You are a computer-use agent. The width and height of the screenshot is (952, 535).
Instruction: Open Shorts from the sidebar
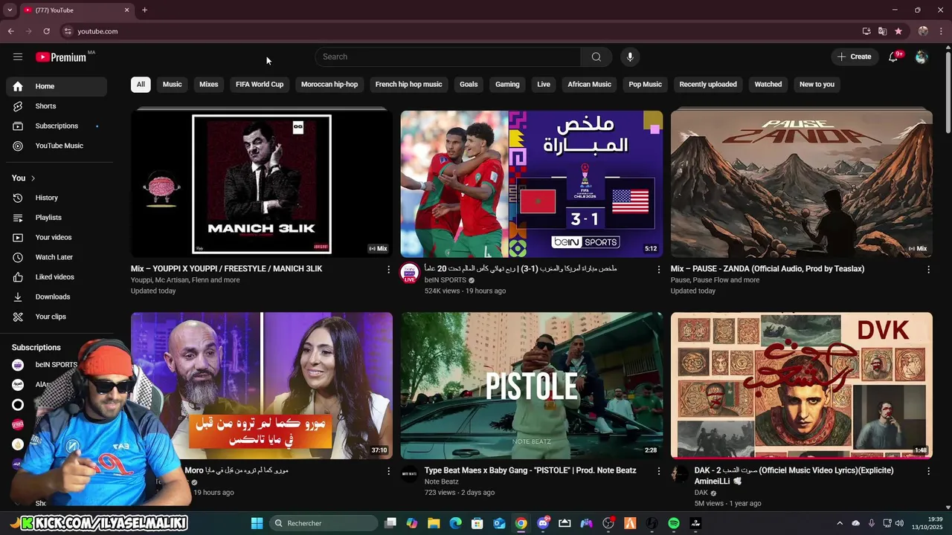(57, 106)
